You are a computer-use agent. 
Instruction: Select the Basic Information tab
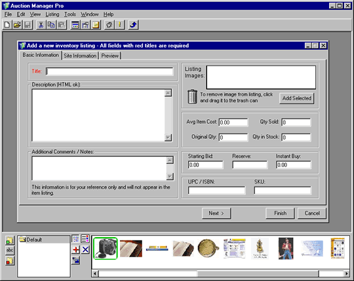point(41,55)
